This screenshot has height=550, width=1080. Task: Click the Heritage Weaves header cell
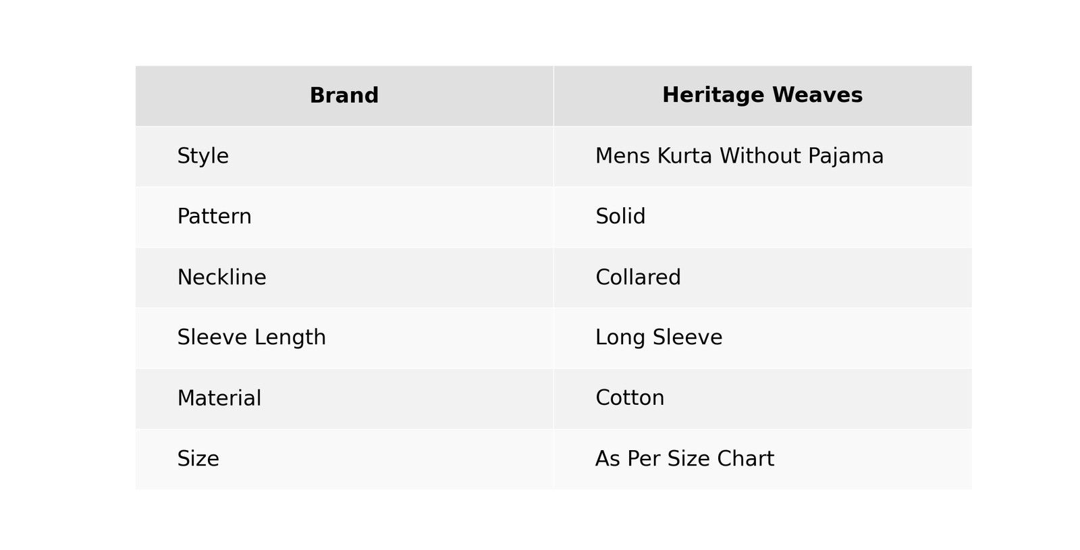[762, 96]
